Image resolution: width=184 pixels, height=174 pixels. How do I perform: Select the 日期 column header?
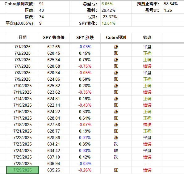point(23,37)
